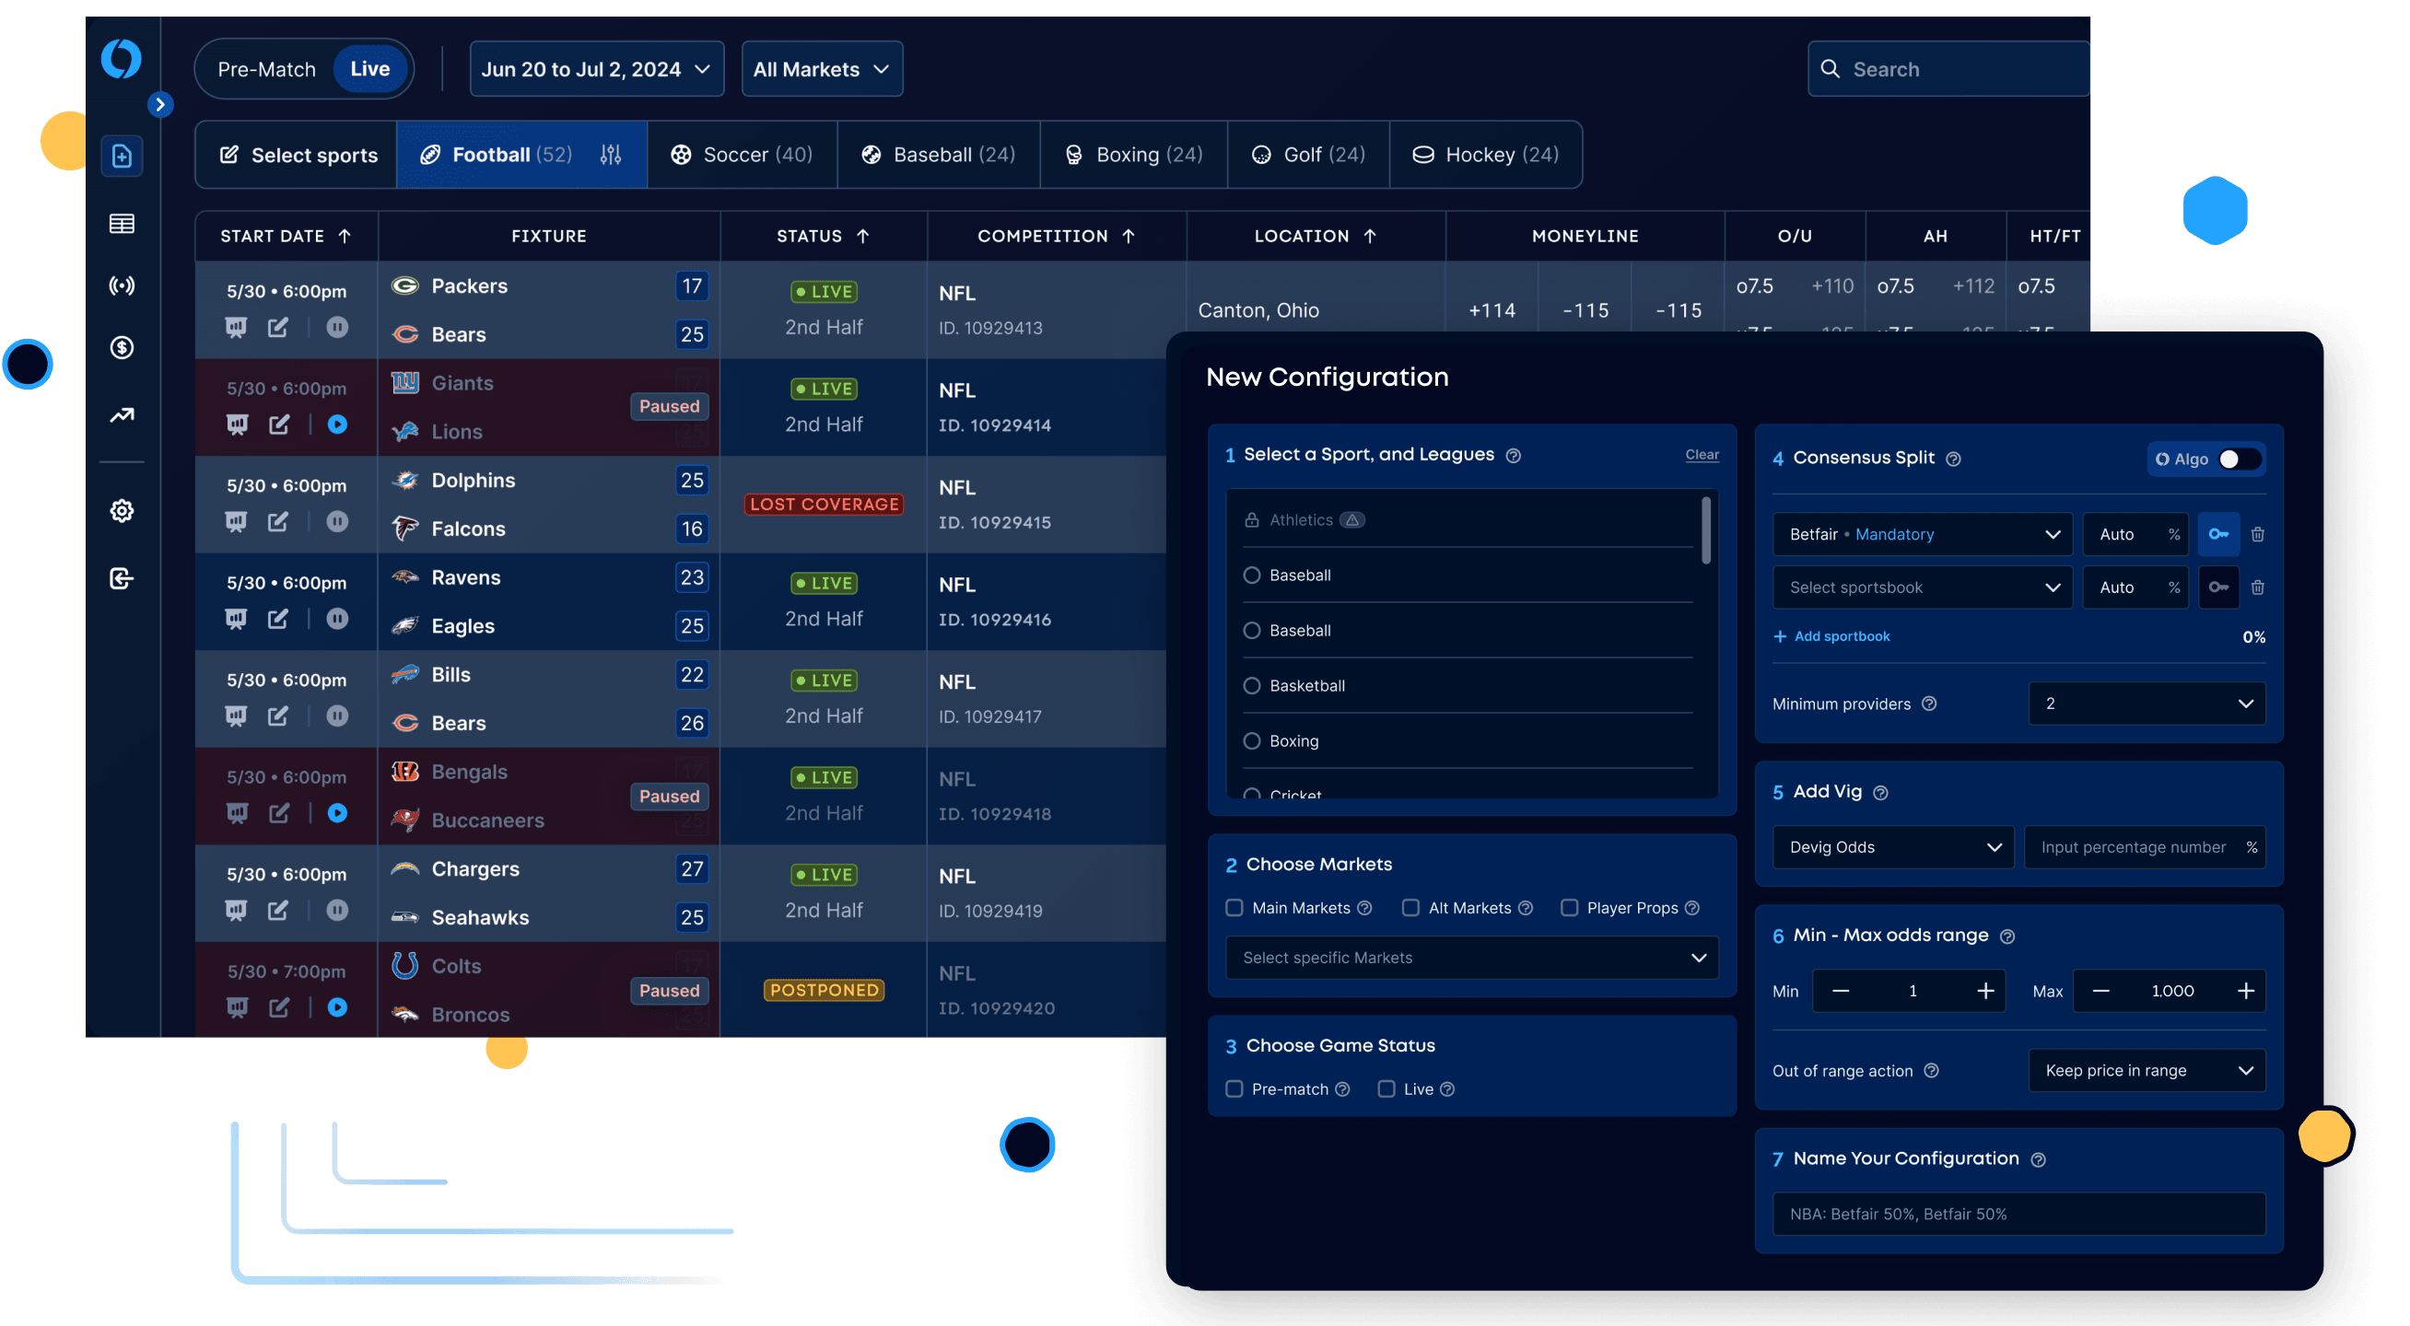Check the Alt Markets checkbox

1410,908
